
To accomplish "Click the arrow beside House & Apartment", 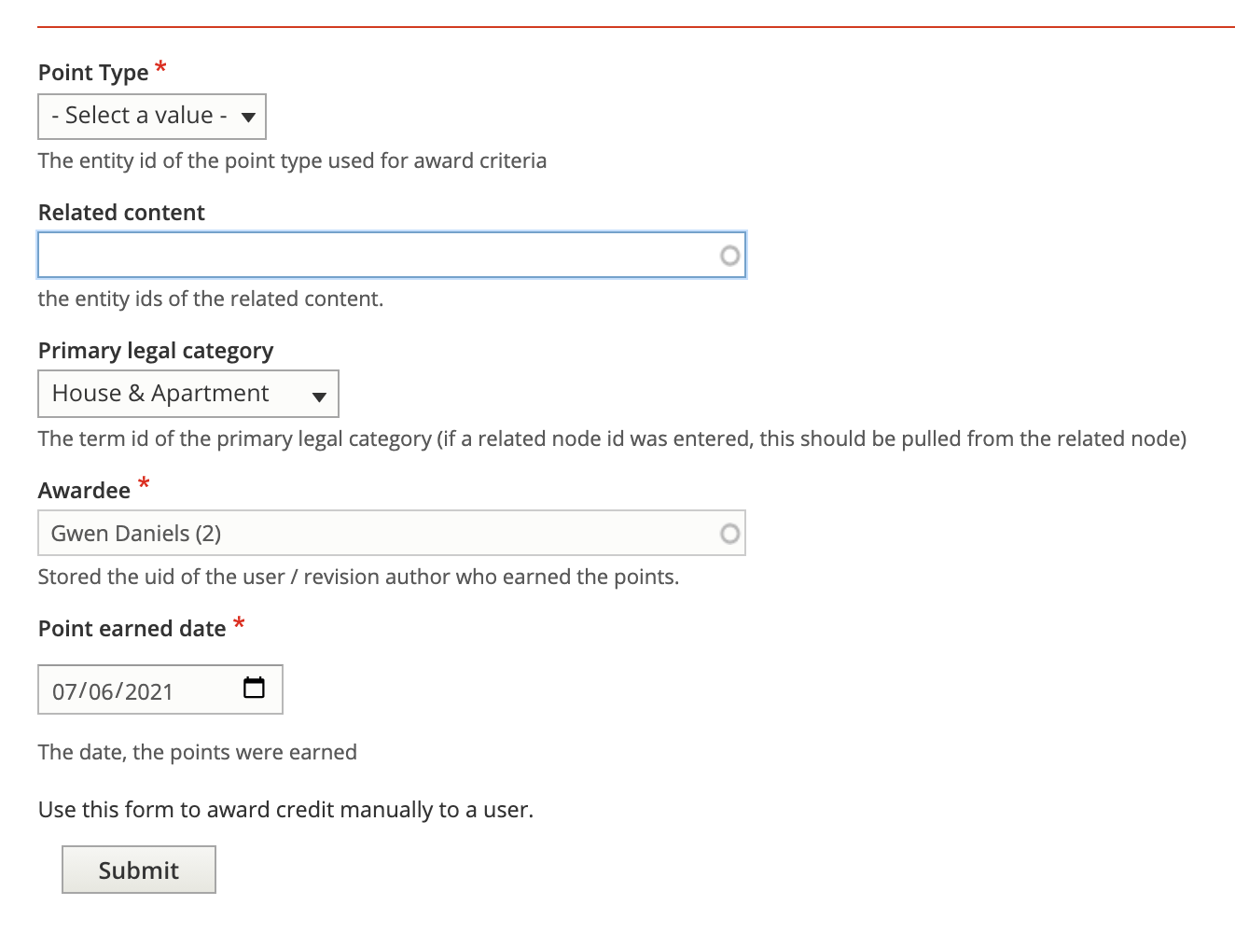I will pyautogui.click(x=319, y=397).
